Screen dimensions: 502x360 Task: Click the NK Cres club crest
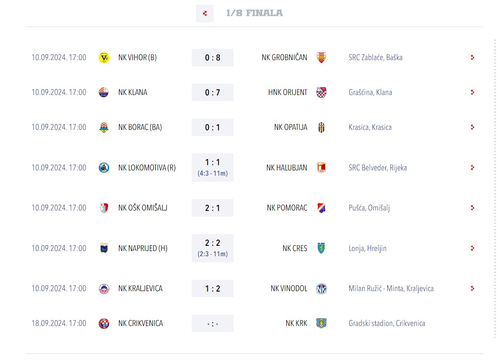point(321,248)
